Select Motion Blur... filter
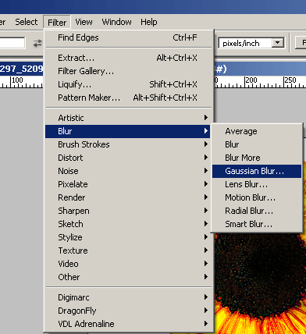306x334 pixels. (x=257, y=197)
